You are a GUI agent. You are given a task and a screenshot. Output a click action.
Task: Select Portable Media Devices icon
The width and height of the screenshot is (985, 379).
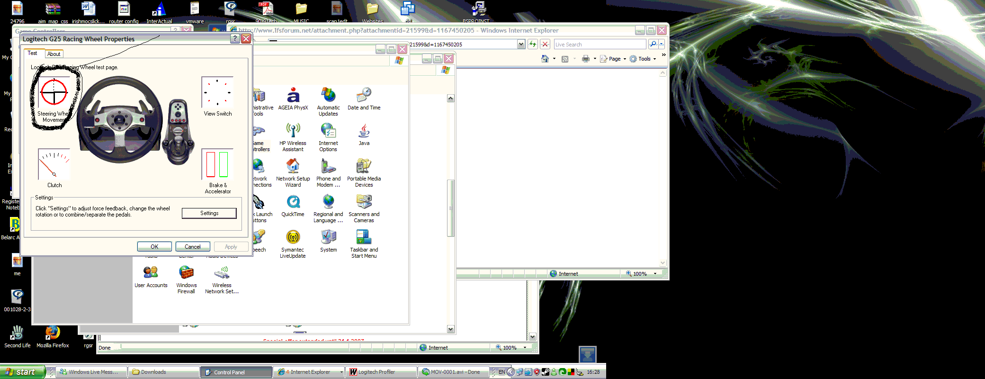pos(364,172)
